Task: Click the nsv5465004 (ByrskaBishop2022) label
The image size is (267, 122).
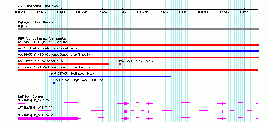Action: (79, 80)
